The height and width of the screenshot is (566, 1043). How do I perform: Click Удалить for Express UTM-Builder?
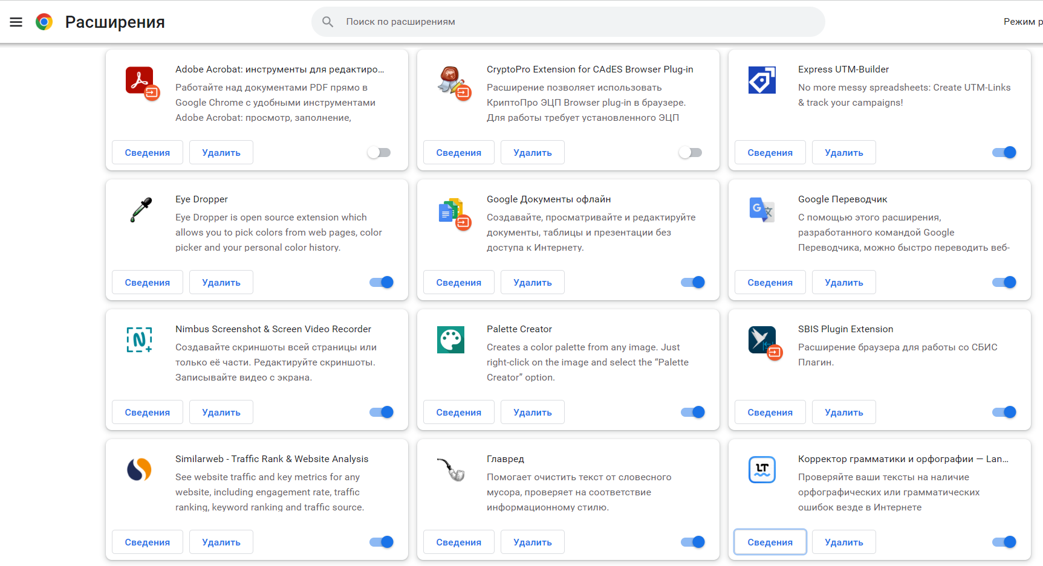[x=844, y=152]
